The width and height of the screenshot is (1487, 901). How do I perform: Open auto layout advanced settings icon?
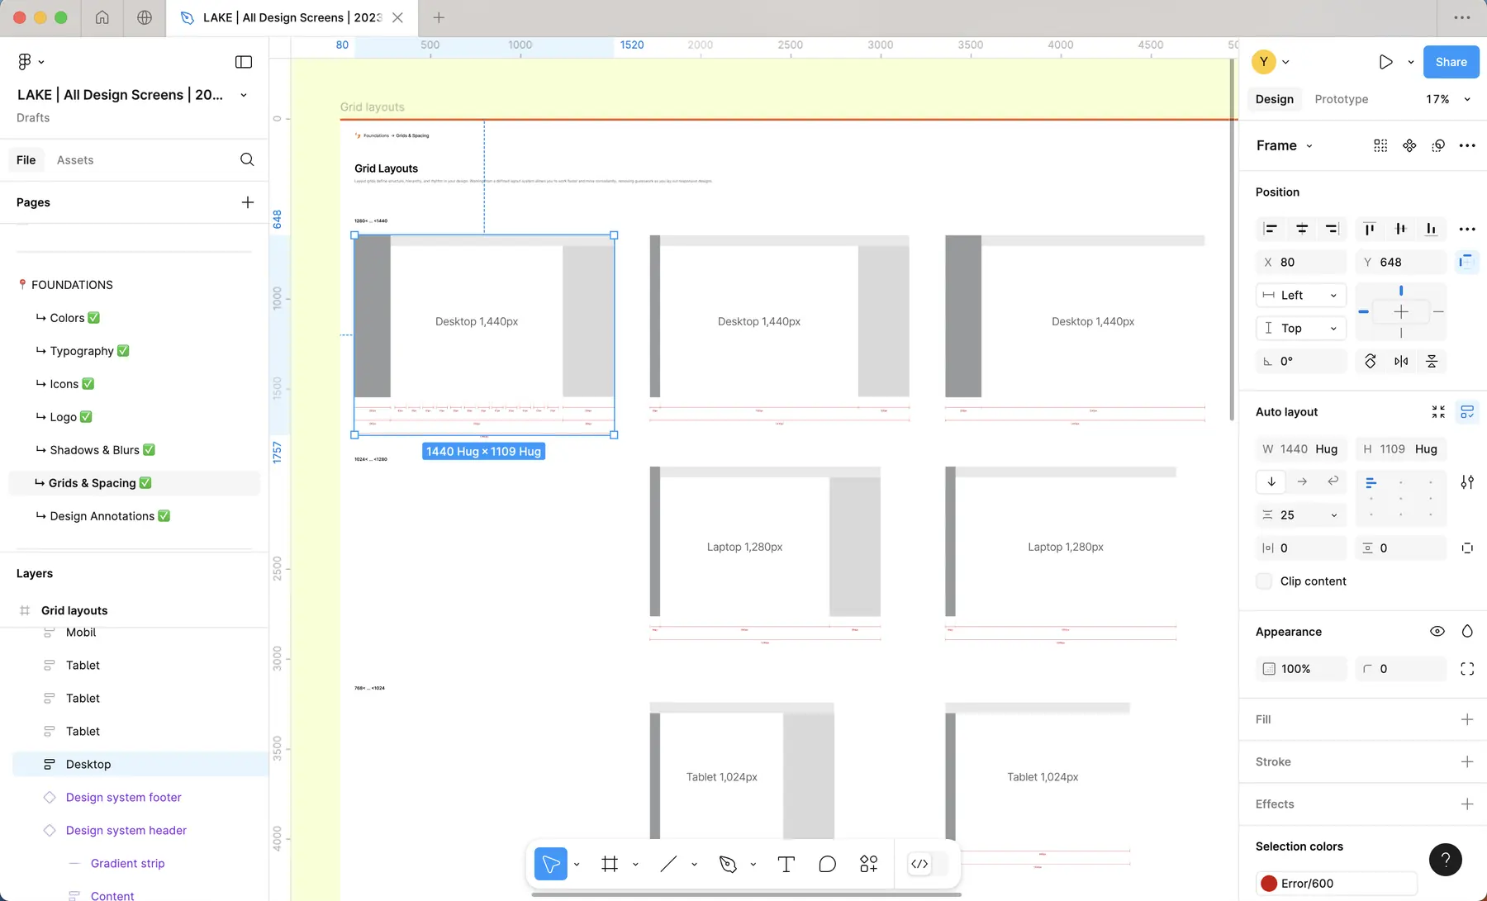1467,482
